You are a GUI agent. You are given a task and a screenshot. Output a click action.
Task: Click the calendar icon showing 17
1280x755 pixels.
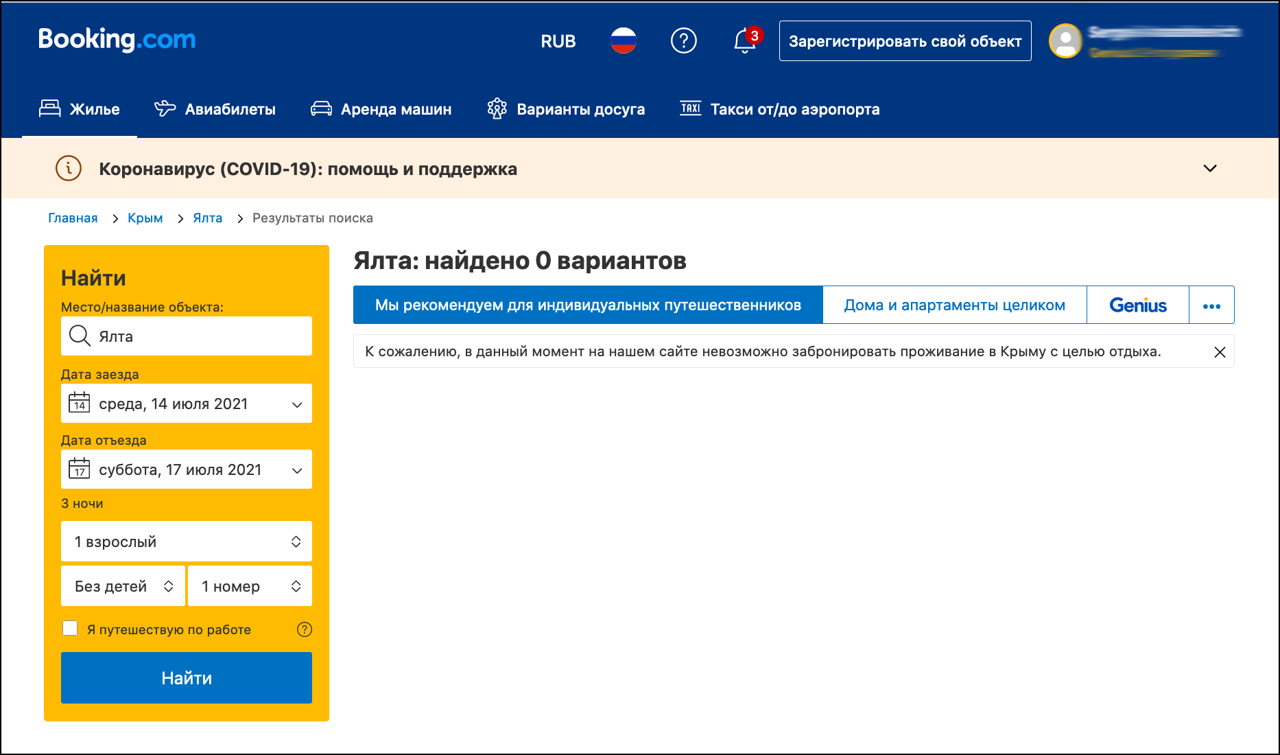tap(80, 468)
